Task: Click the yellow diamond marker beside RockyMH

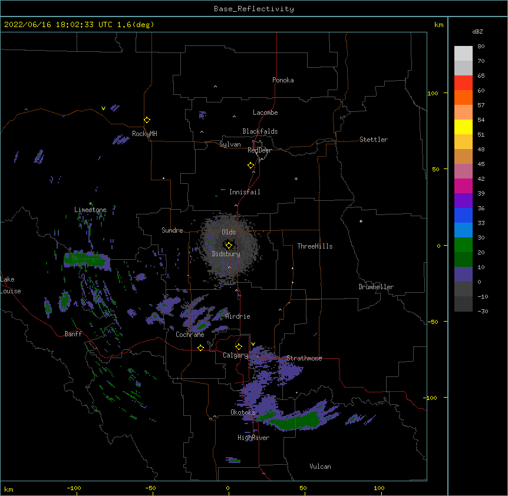Action: click(x=147, y=120)
